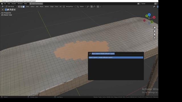Open the Select menu in header
The width and height of the screenshot is (182, 102).
point(32,7)
